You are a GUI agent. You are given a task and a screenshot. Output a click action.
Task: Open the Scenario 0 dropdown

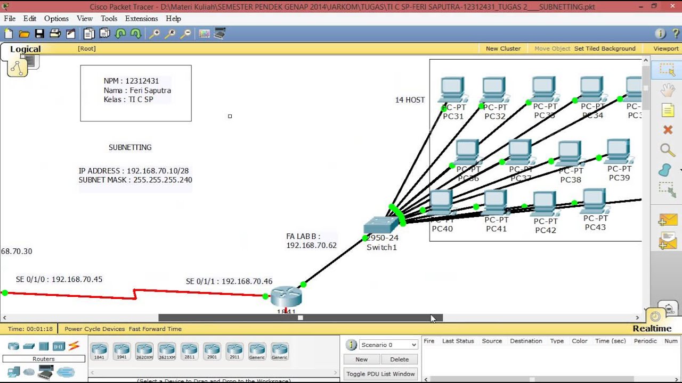388,345
